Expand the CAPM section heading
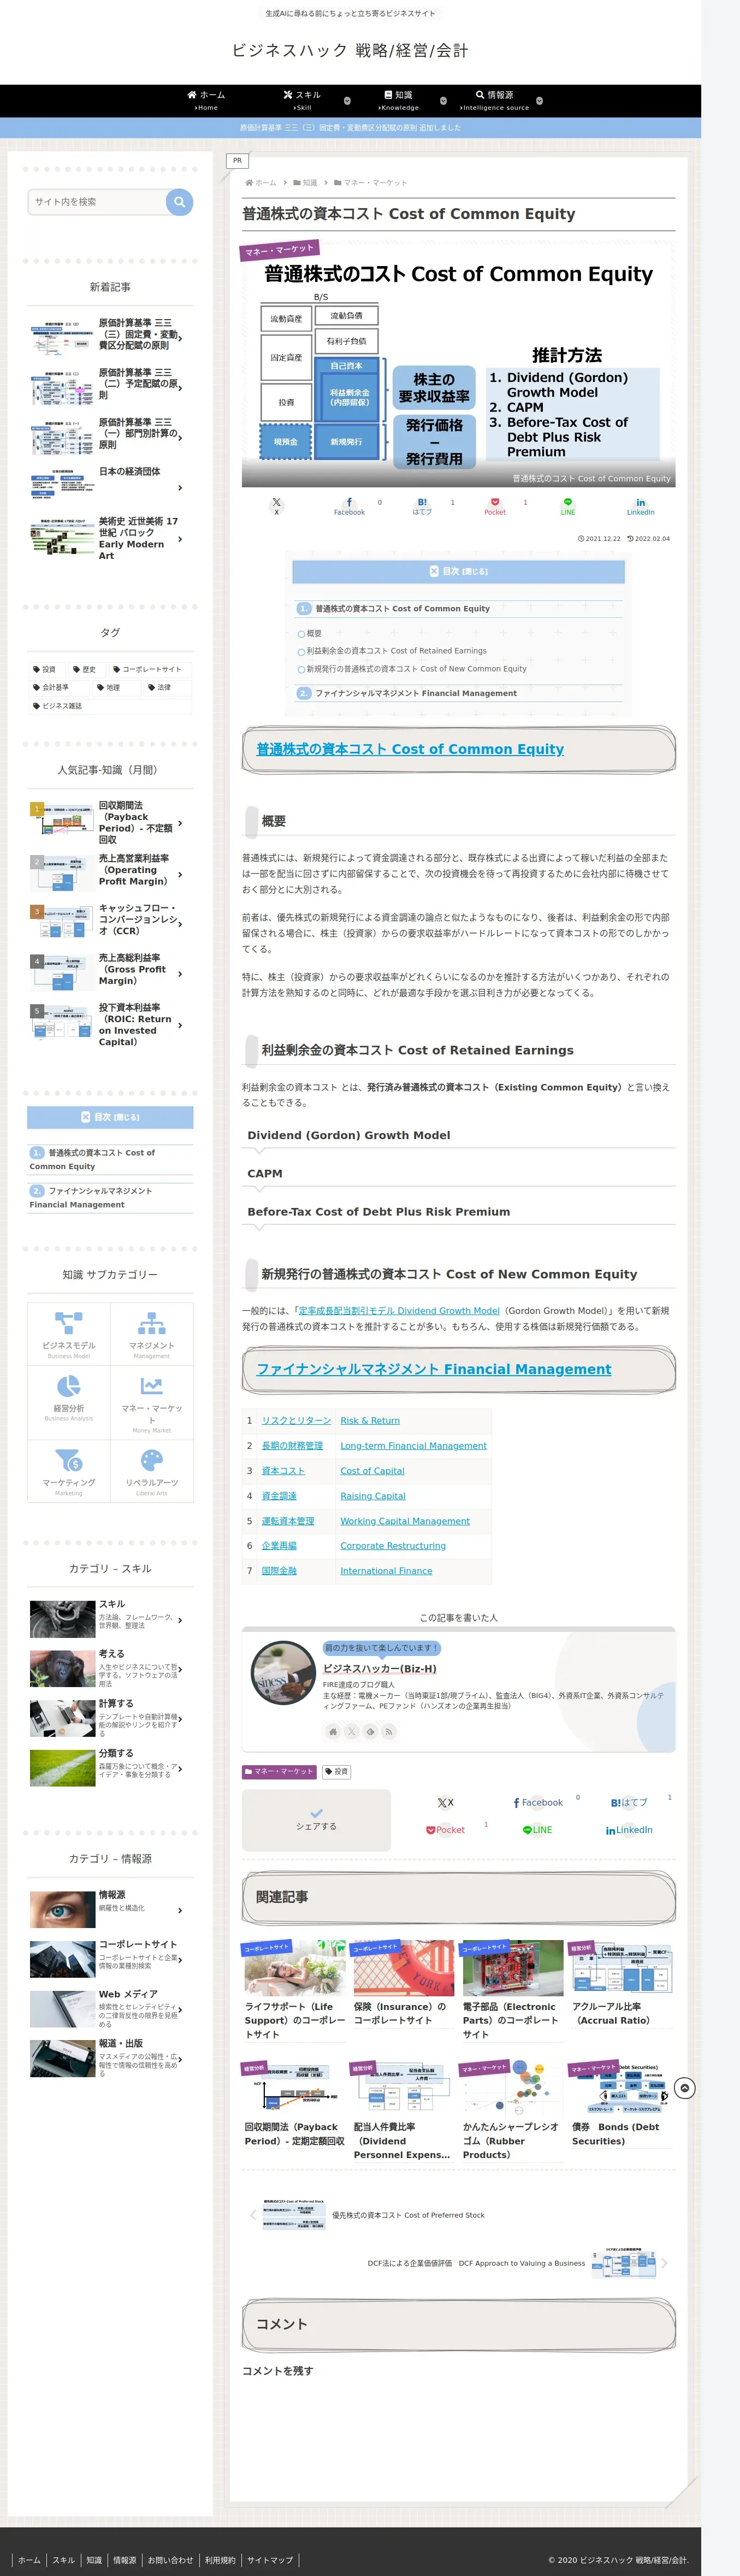The width and height of the screenshot is (740, 2576). click(x=458, y=1173)
